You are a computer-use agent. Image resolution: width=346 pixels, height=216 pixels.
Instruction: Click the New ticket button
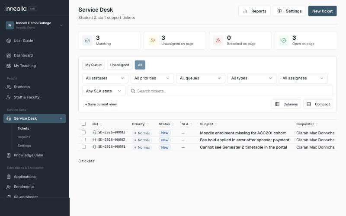322,11
